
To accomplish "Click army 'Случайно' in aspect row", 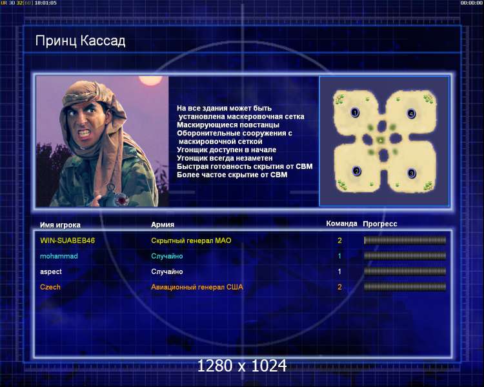I will [x=166, y=272].
